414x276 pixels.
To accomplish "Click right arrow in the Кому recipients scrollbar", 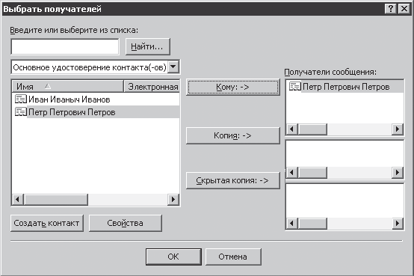I will click(x=398, y=129).
